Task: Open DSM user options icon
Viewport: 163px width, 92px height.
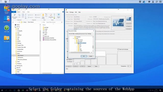Action: 153,2
